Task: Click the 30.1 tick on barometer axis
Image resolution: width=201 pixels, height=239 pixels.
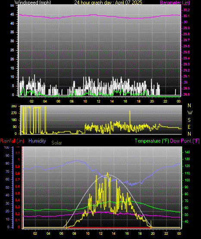Action: coord(186,16)
